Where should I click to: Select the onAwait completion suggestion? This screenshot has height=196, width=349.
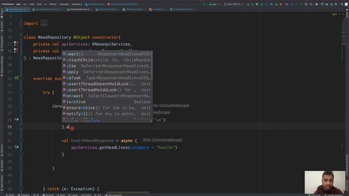point(107,96)
